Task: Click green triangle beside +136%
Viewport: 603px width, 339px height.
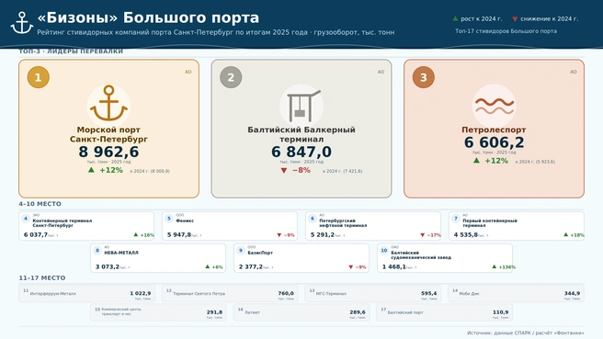Action: coord(495,266)
